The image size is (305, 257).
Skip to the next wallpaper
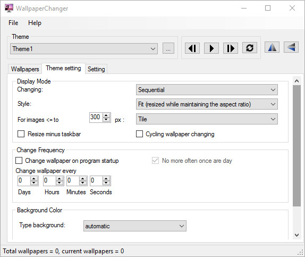pyautogui.click(x=231, y=48)
